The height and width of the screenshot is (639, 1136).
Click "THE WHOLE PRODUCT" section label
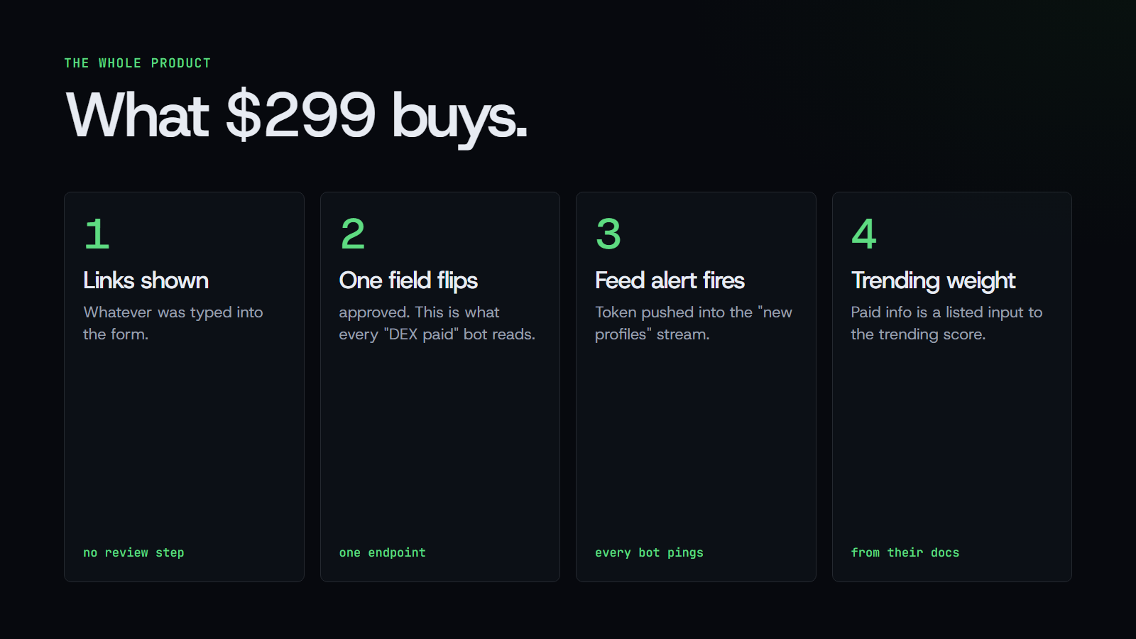138,63
